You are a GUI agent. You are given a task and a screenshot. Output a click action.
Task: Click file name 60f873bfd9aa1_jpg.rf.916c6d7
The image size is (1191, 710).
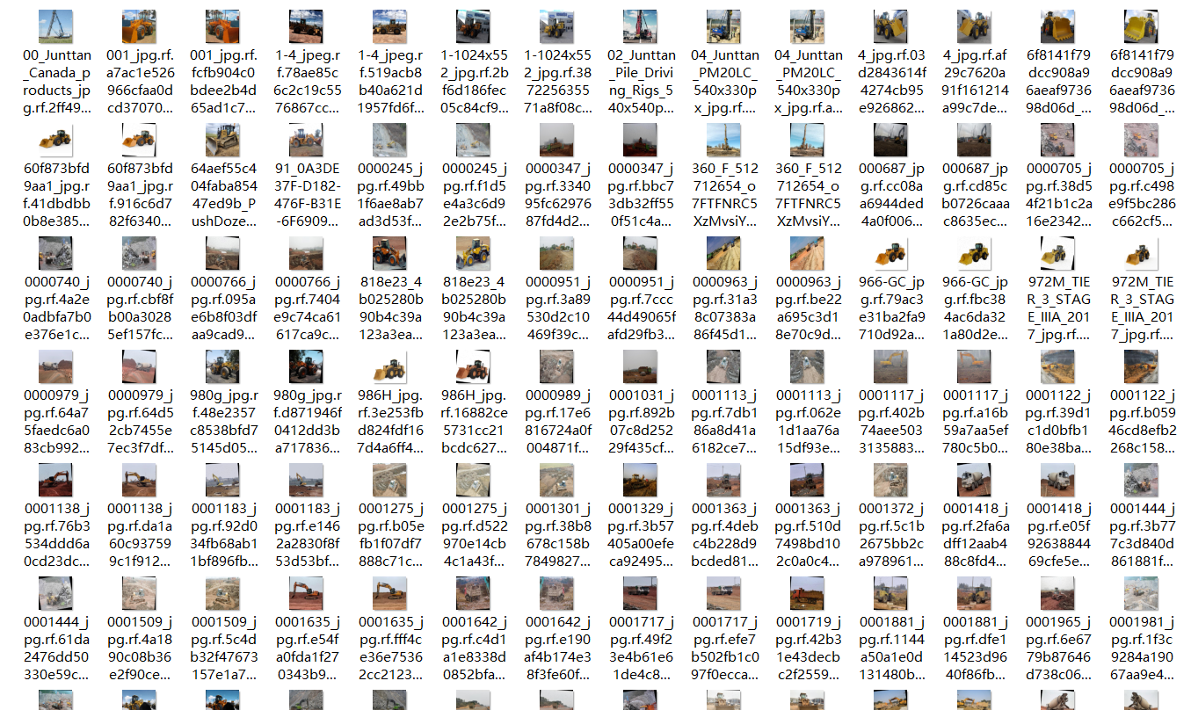click(140, 195)
